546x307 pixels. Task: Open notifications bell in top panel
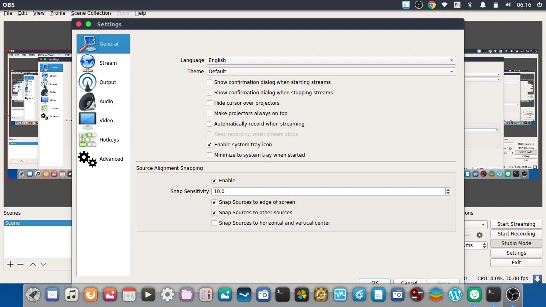(x=483, y=5)
